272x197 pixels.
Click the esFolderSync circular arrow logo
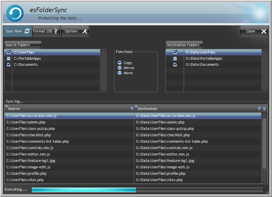pos(15,13)
